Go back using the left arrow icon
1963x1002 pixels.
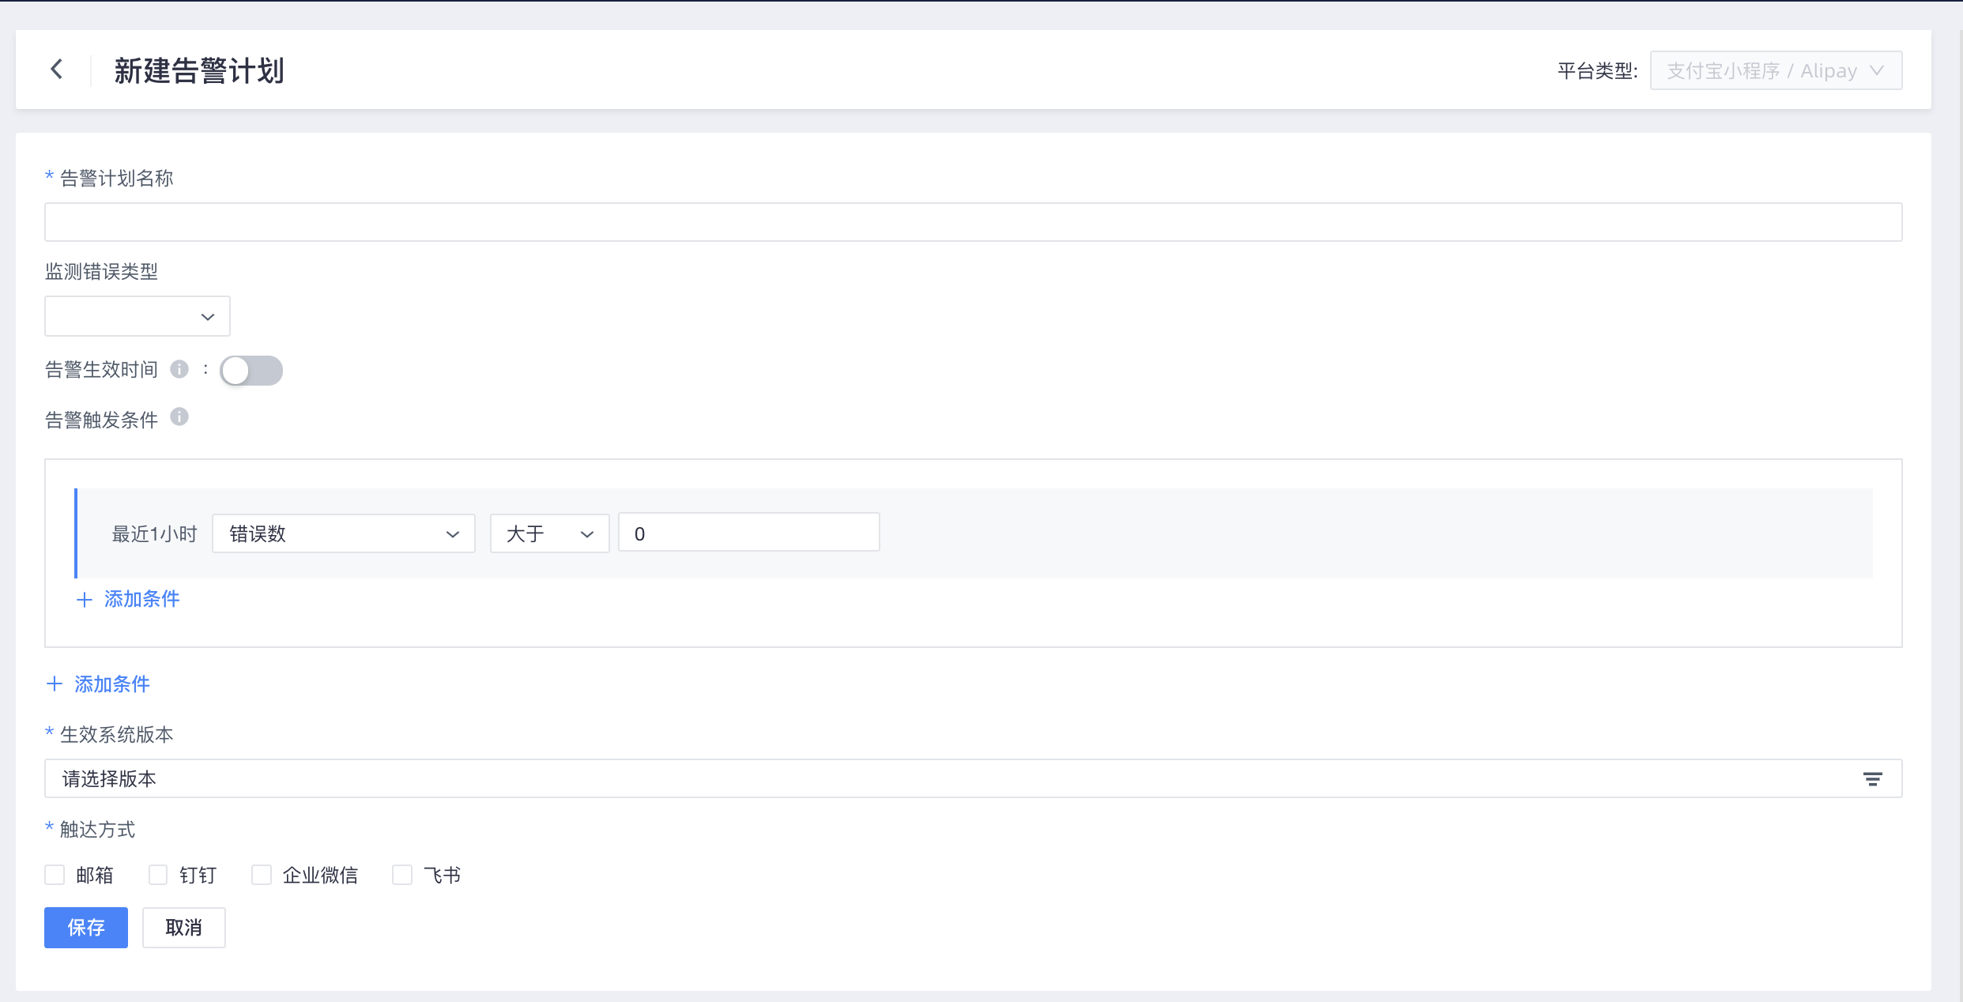[57, 70]
